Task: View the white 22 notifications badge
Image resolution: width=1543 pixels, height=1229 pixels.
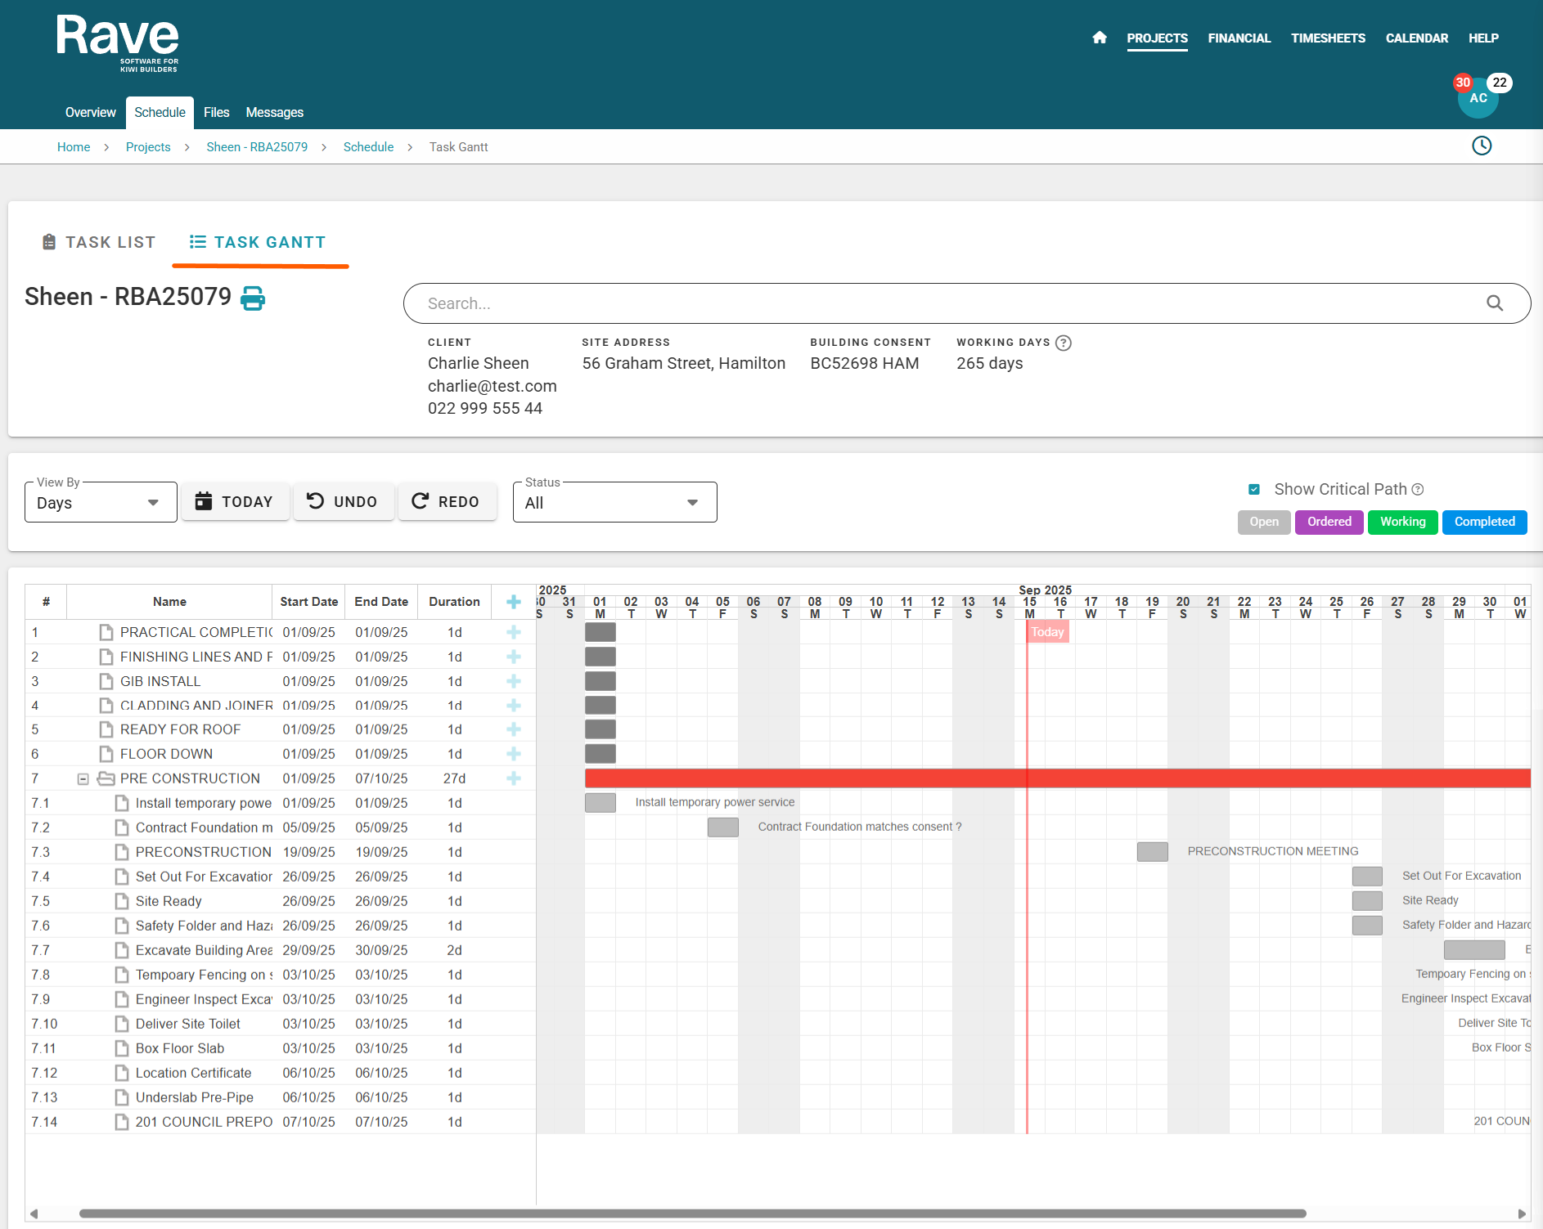Action: [1500, 83]
